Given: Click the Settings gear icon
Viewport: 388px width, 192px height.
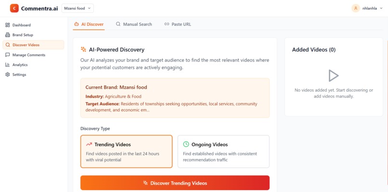Looking at the screenshot, I should [x=7, y=74].
